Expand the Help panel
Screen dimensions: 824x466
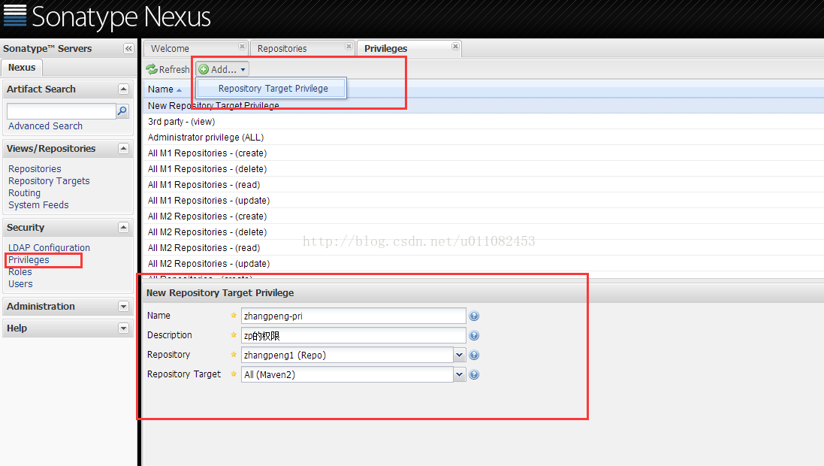coord(123,328)
